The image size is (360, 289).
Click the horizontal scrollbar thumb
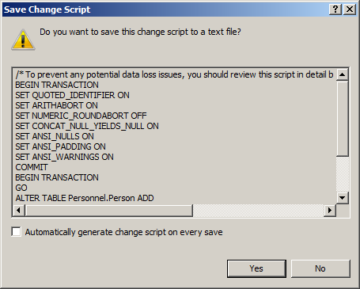[109, 211]
